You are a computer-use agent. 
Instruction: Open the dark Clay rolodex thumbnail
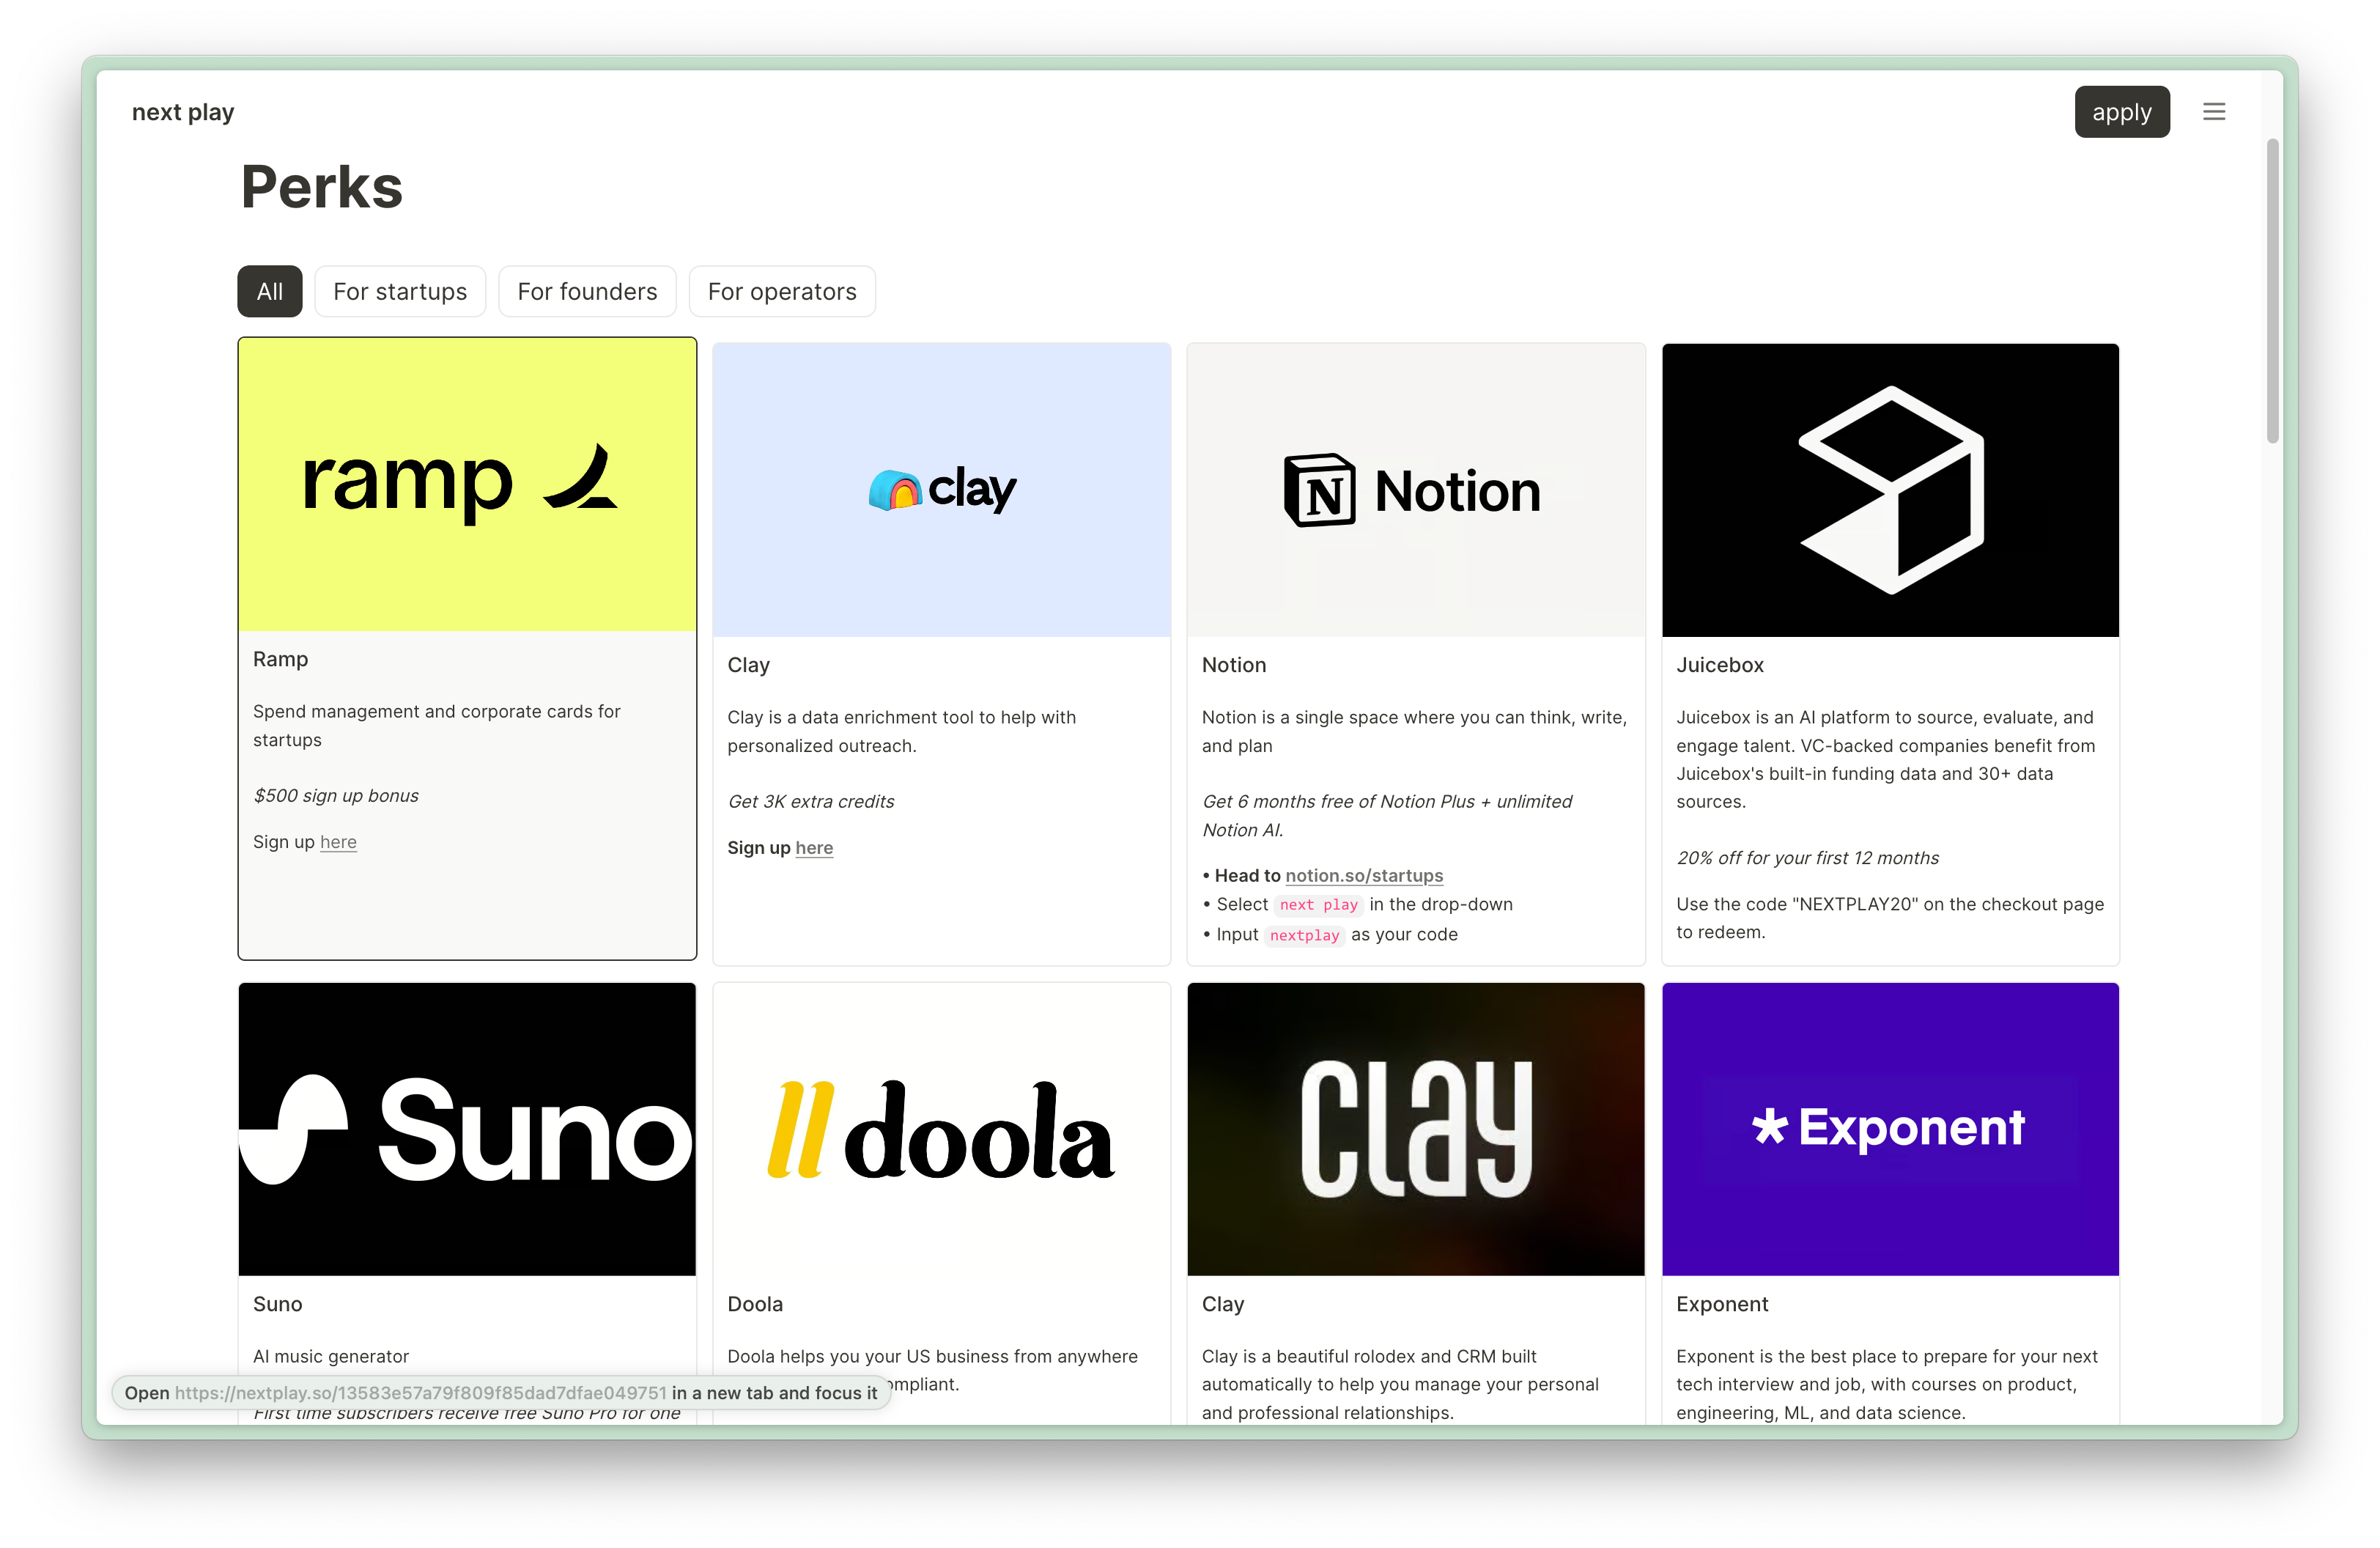pos(1415,1129)
